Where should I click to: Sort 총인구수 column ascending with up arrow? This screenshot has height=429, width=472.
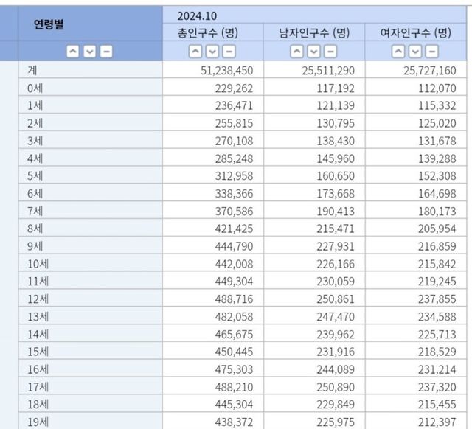pyautogui.click(x=195, y=52)
